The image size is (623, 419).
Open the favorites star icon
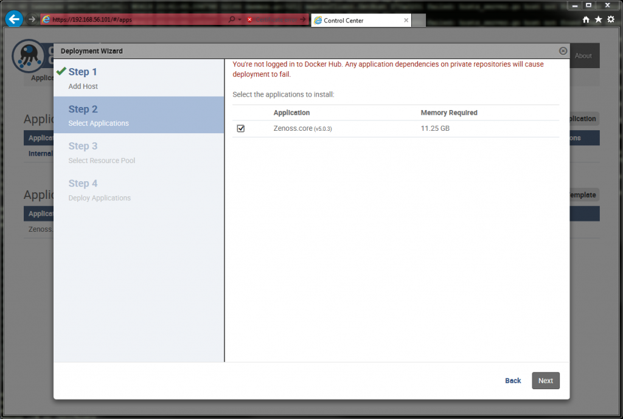click(x=598, y=19)
